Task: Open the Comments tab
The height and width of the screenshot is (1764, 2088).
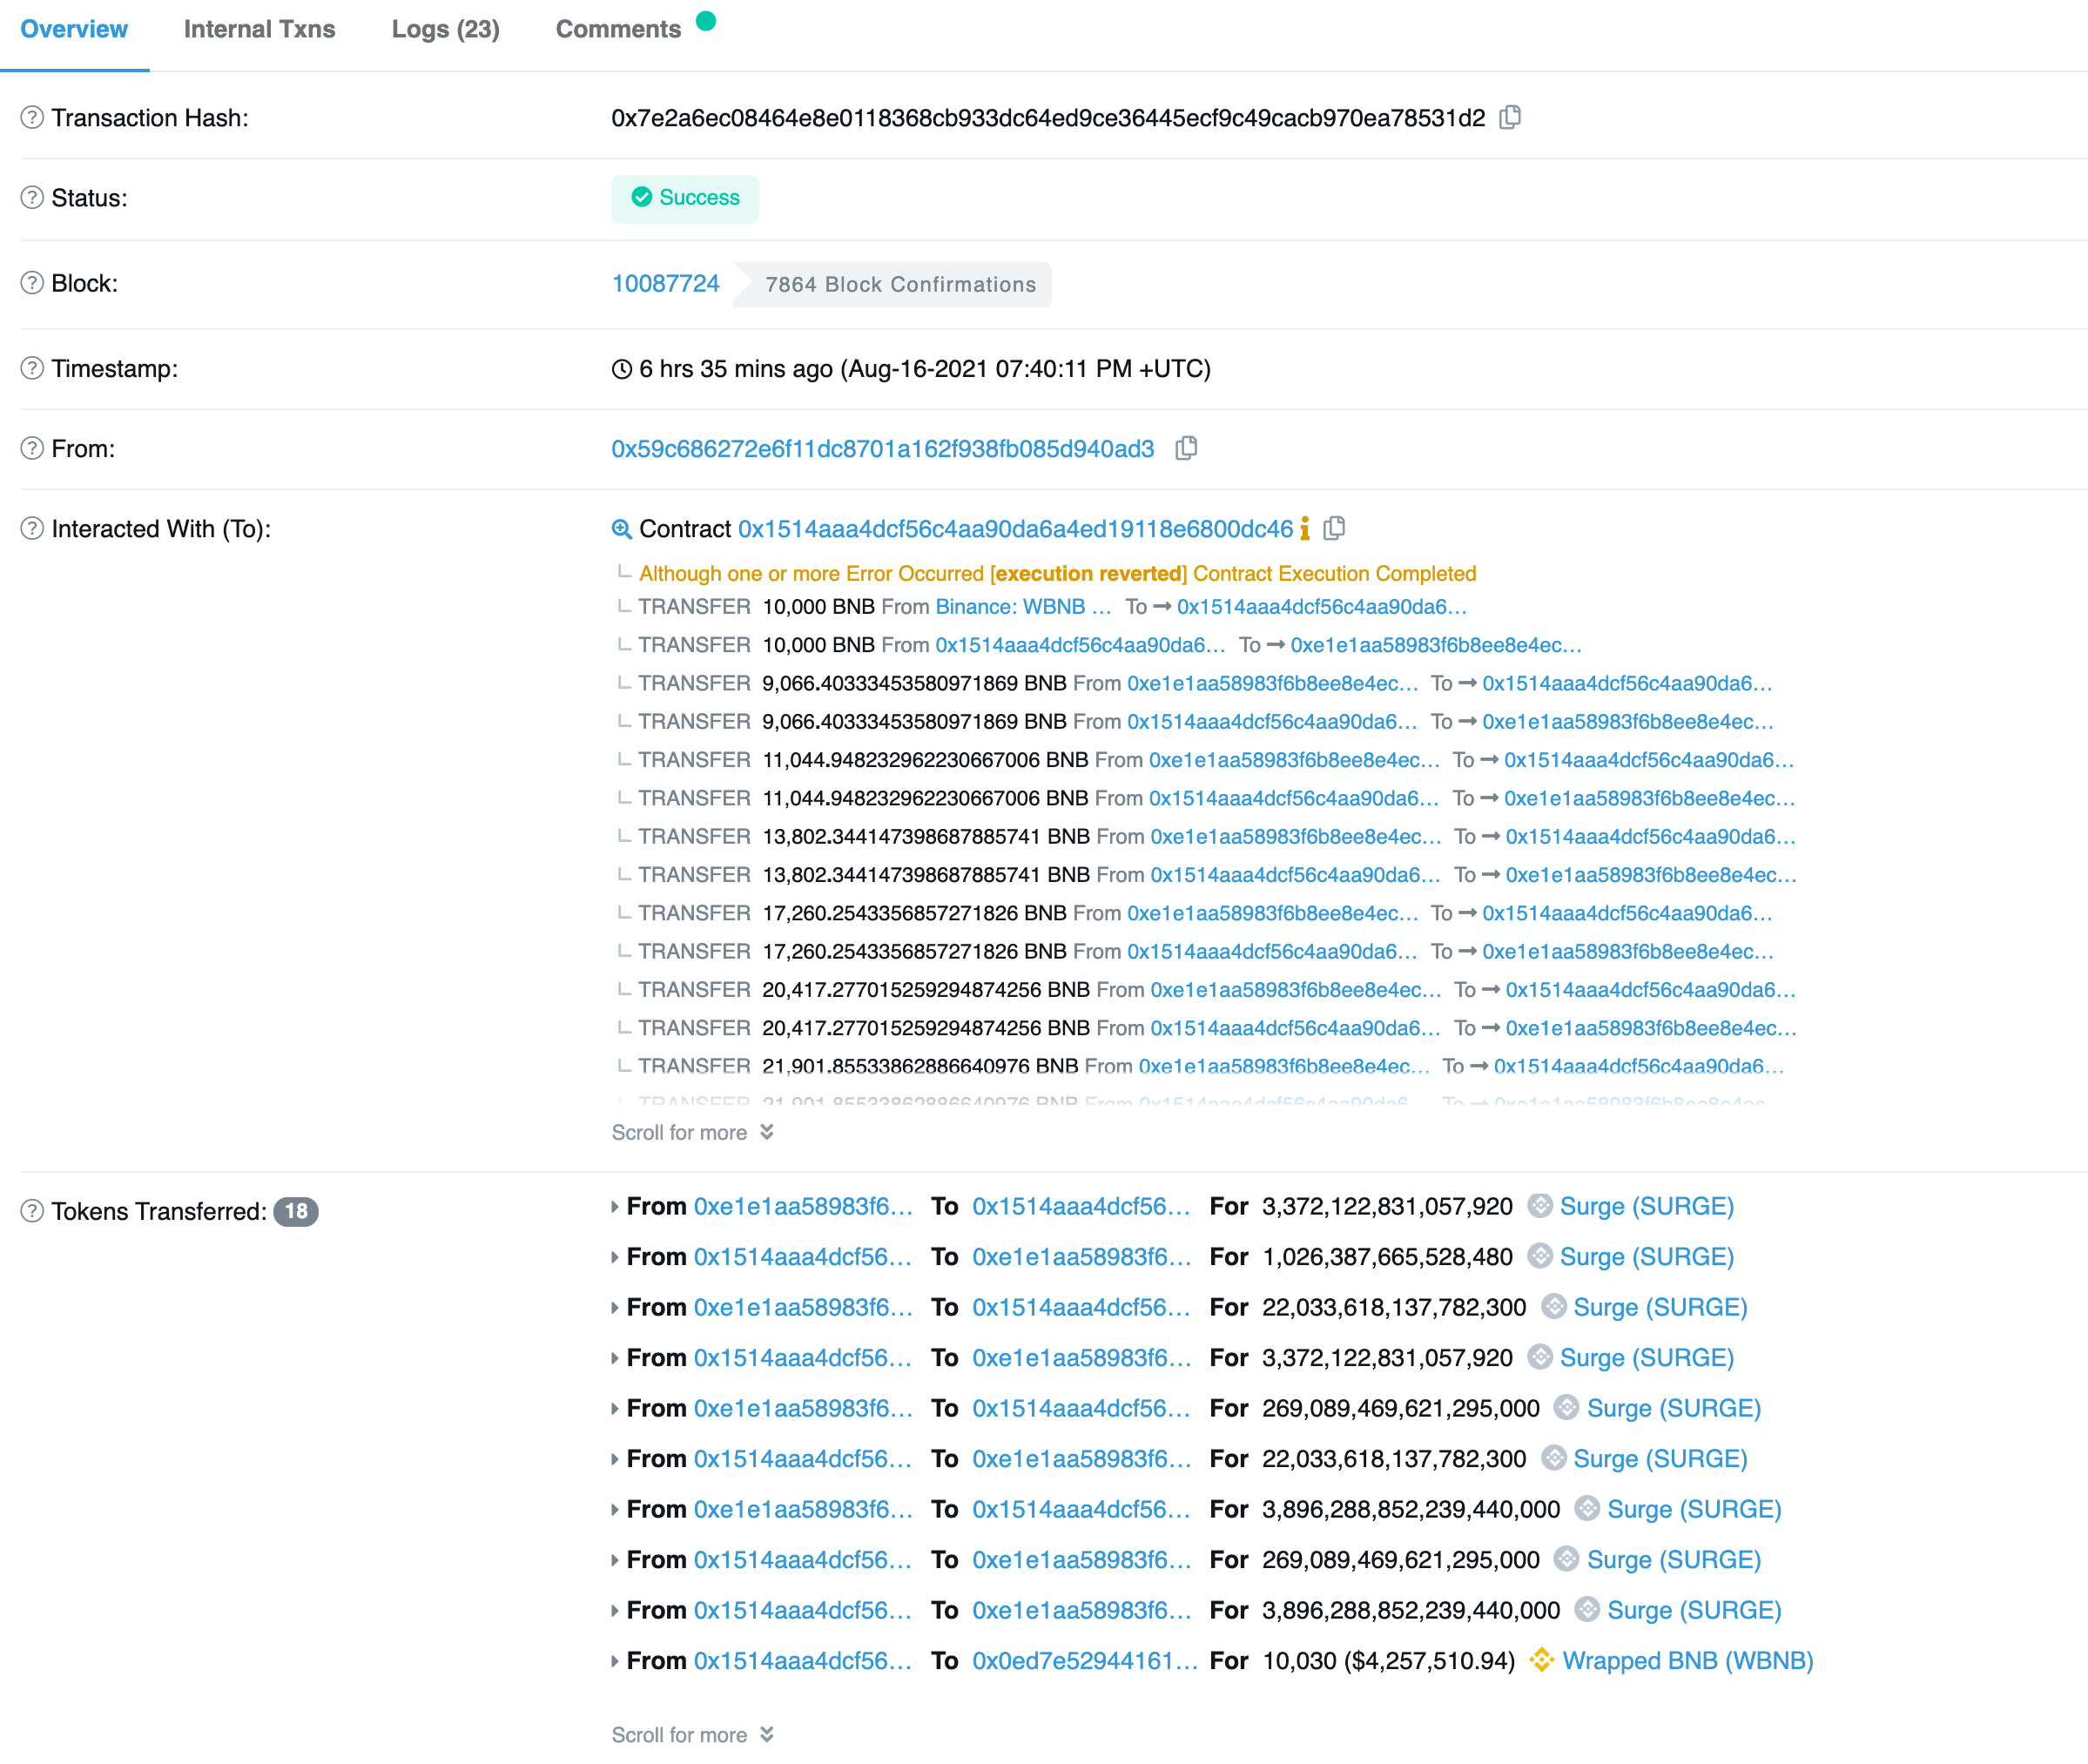Action: (x=618, y=29)
